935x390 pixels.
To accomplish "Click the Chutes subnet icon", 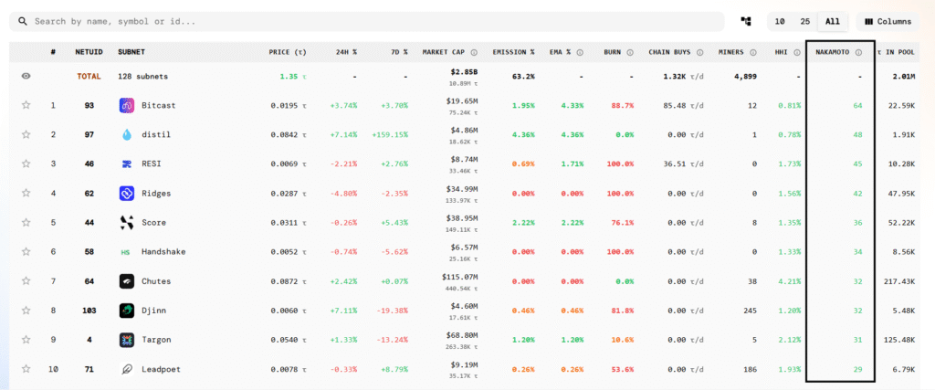I will (127, 281).
